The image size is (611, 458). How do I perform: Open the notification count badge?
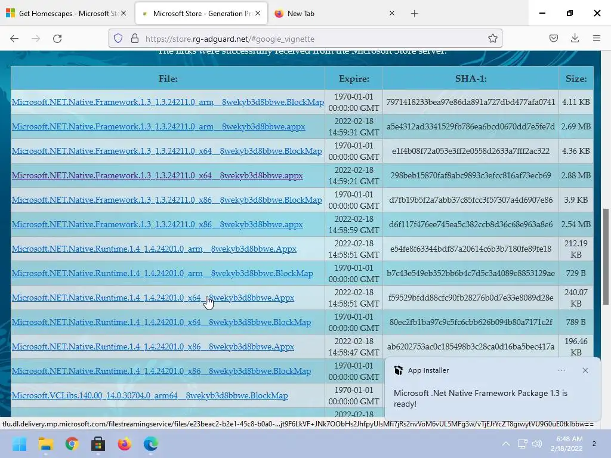click(x=594, y=444)
